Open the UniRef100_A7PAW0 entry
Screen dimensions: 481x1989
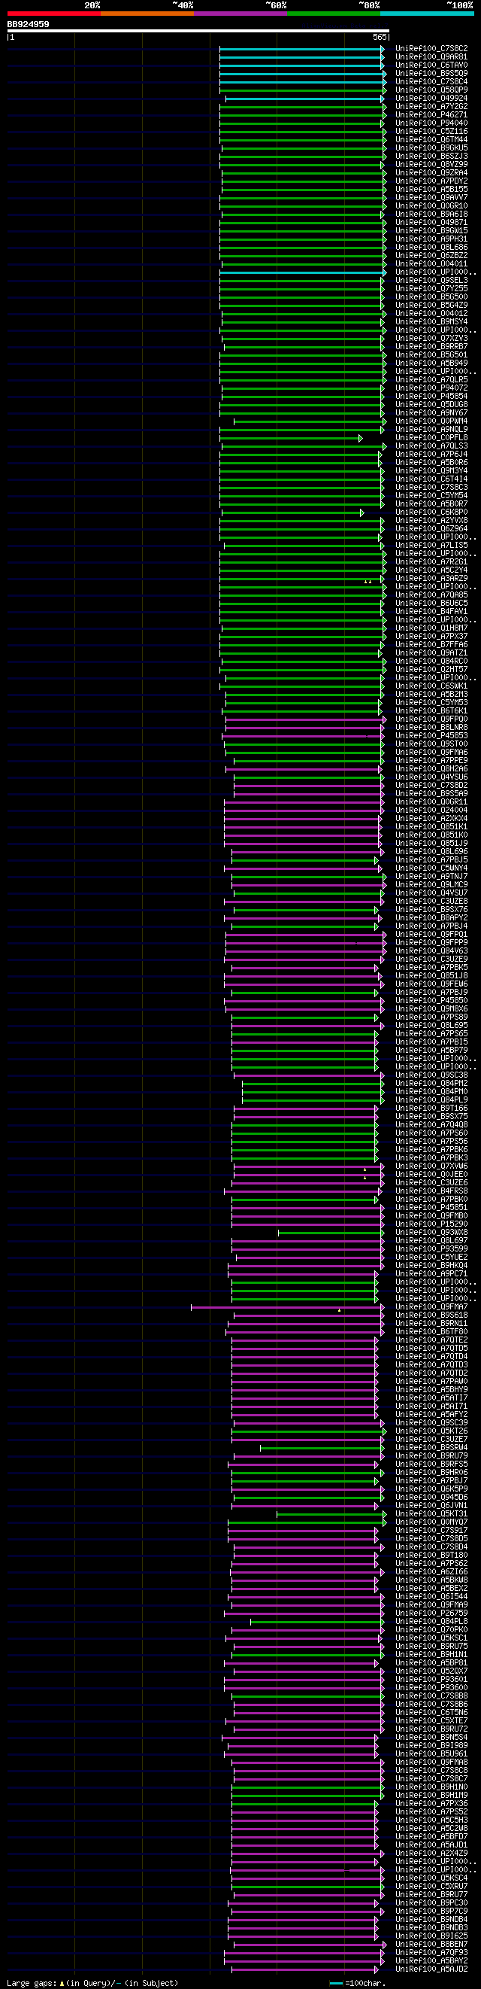(x=431, y=1382)
